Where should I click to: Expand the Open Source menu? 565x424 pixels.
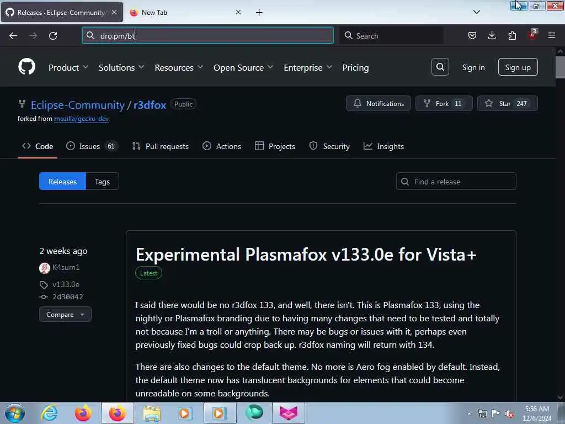243,67
